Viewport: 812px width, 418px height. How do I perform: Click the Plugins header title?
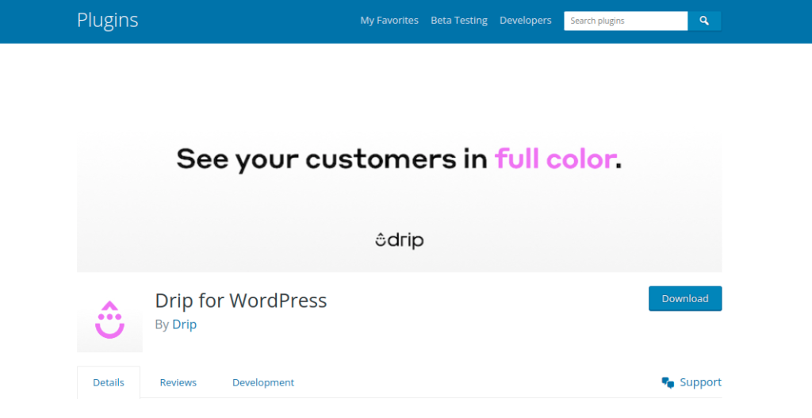(108, 20)
